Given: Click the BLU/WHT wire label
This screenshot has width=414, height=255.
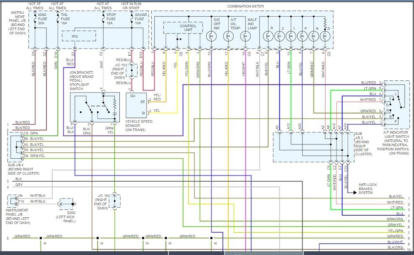Looking at the screenshot, I should pyautogui.click(x=395, y=242).
